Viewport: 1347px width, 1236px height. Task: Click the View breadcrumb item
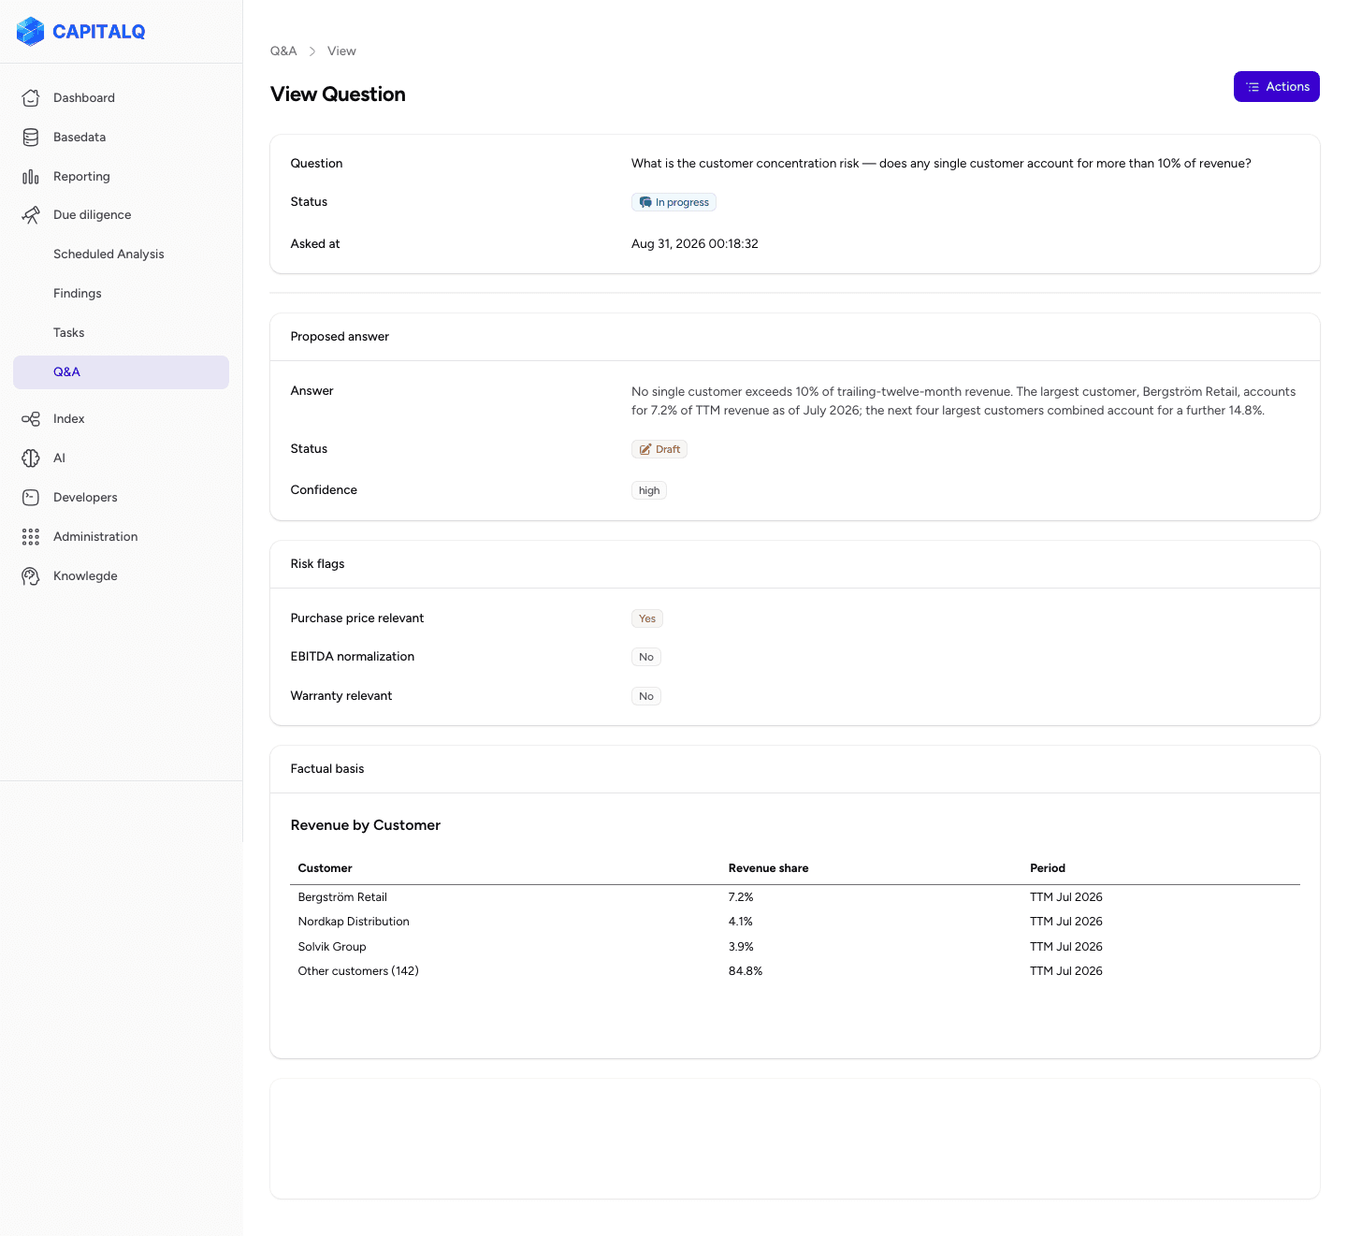pos(341,51)
